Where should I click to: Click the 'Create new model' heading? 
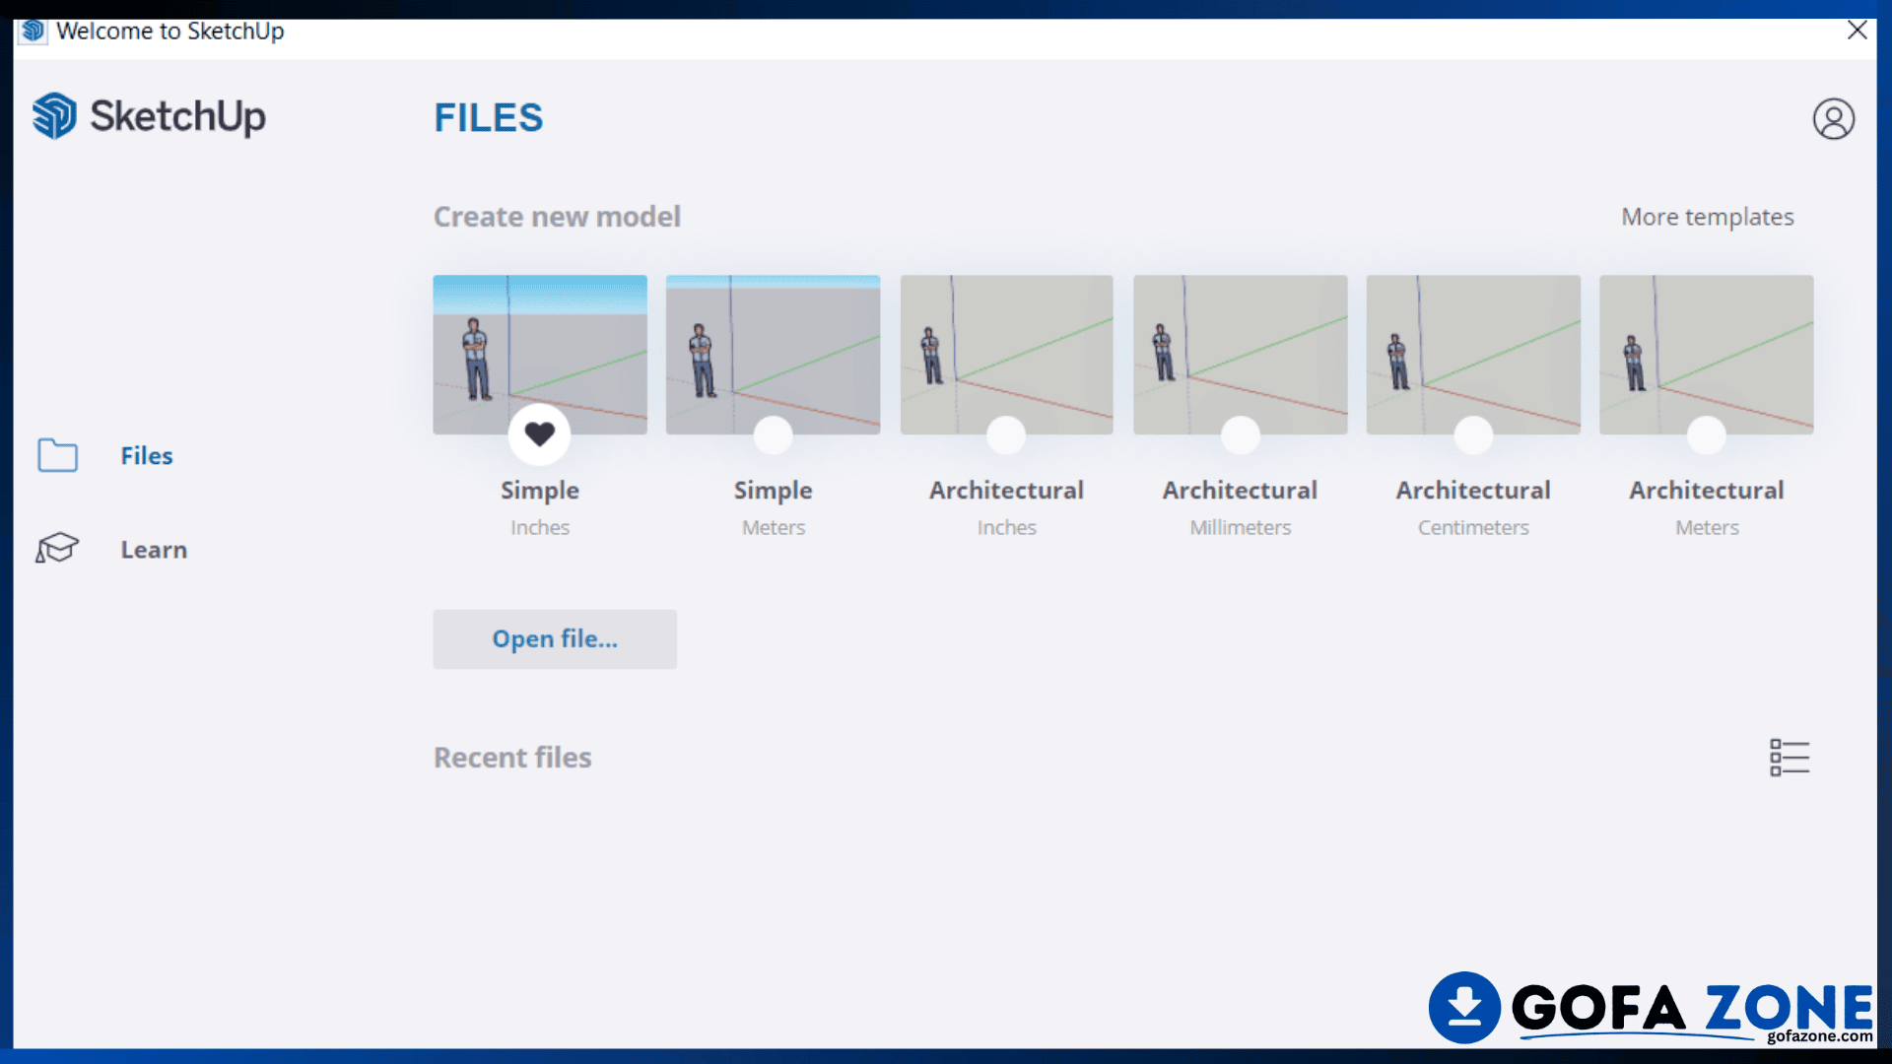tap(557, 217)
